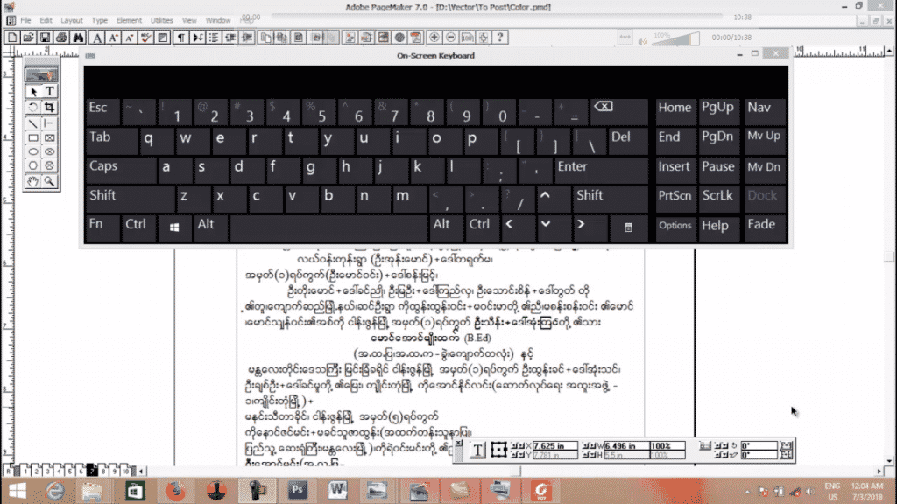The width and height of the screenshot is (897, 504).
Task: Open Word from the taskbar
Action: click(337, 490)
